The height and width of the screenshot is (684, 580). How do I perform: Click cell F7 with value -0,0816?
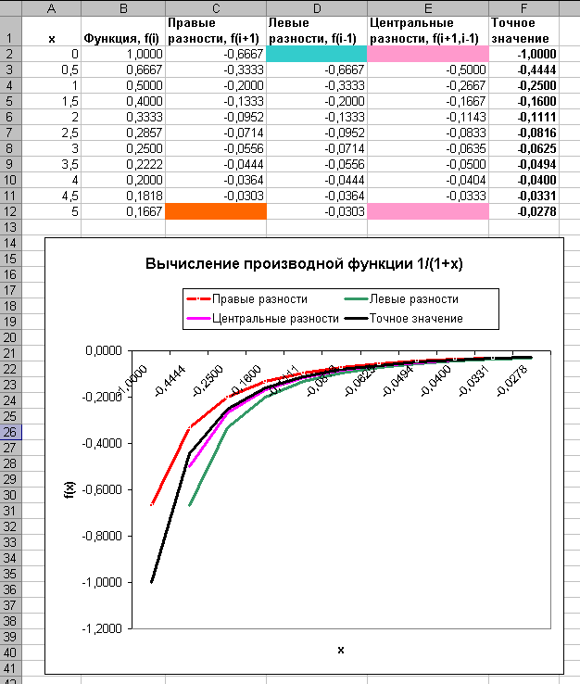coord(523,133)
